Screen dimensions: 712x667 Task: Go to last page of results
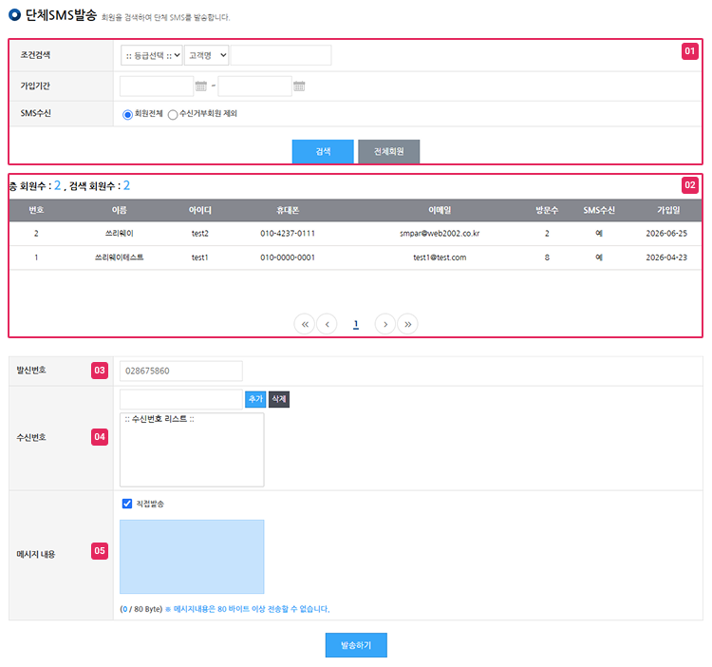coord(407,324)
